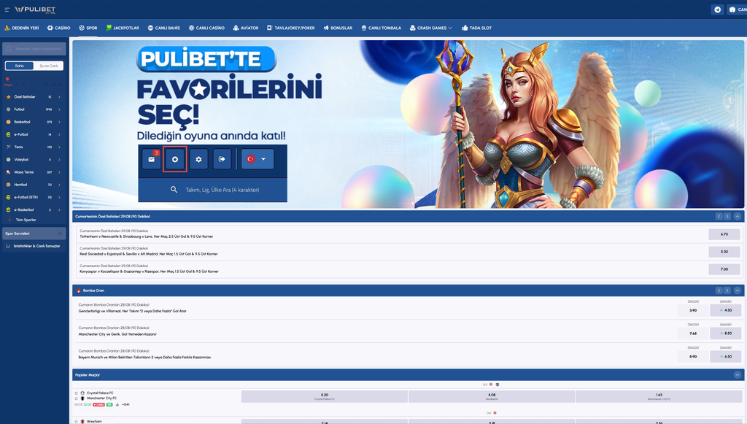The image size is (747, 424).
Task: Open the Spor menu item
Action: (x=88, y=28)
